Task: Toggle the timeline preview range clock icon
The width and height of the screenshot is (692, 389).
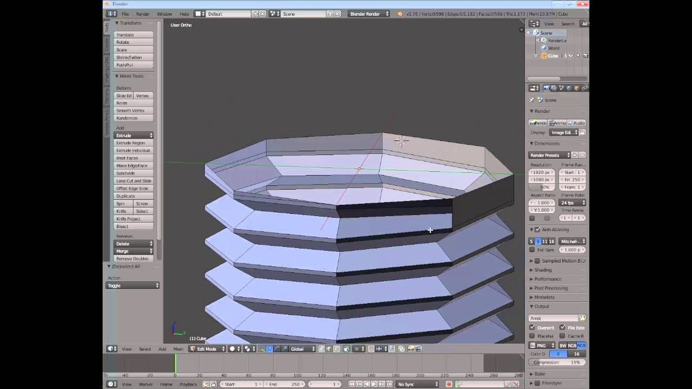Action: (206, 384)
